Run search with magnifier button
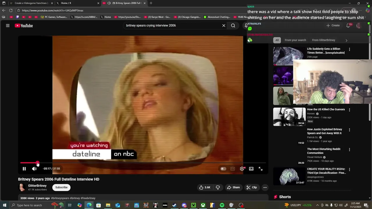Viewport: 372px width, 209px height. [233, 26]
